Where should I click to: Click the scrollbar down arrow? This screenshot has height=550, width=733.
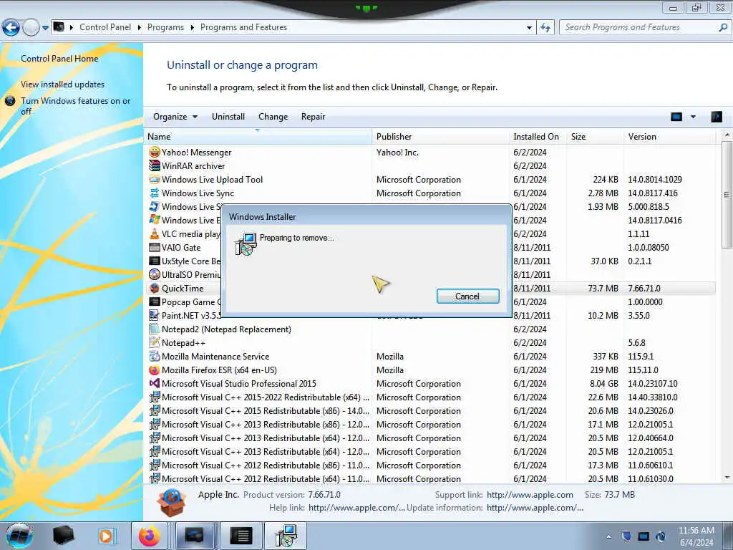point(727,478)
